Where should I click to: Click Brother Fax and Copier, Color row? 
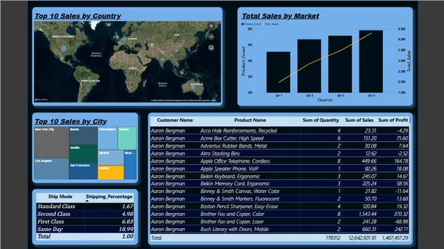(x=280, y=214)
